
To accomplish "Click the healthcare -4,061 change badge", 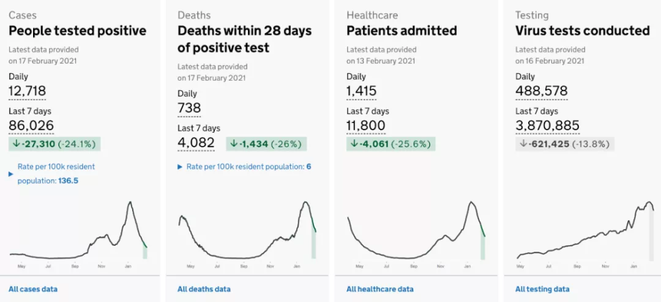I will coord(391,143).
